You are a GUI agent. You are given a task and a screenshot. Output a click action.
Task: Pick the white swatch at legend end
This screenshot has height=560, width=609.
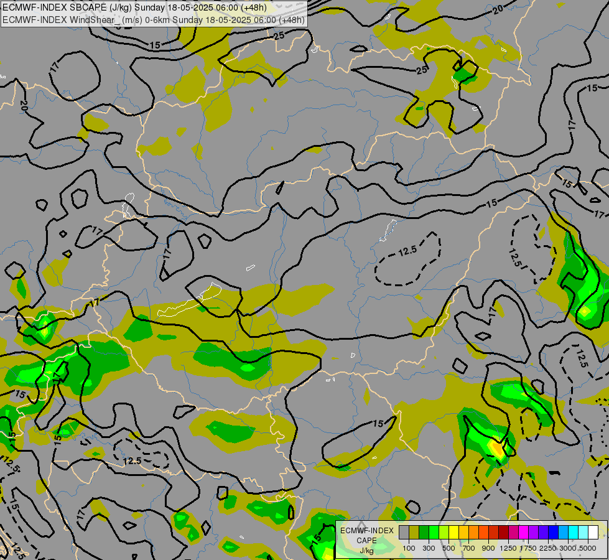(x=593, y=533)
